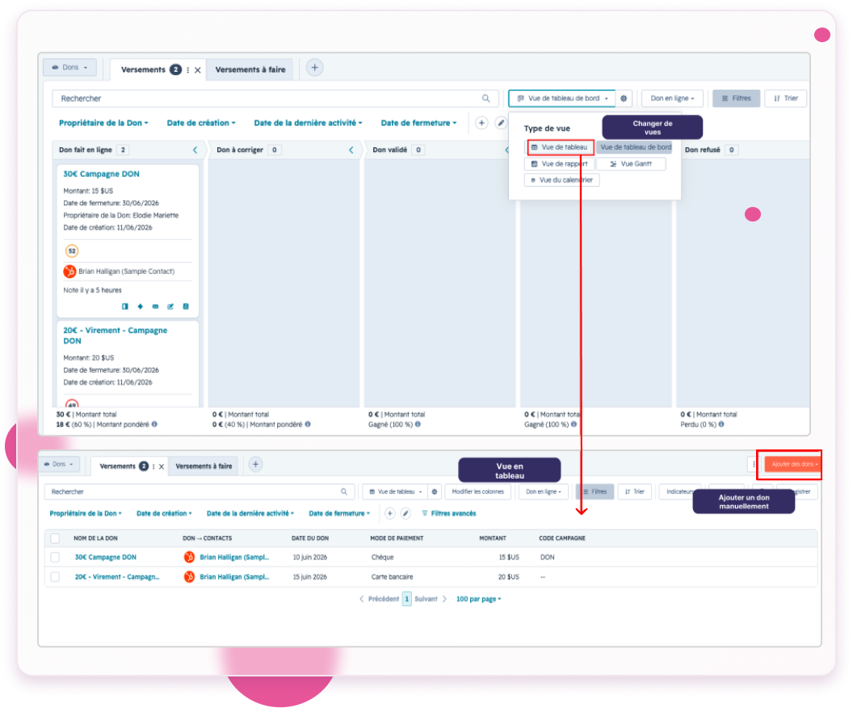Sort by MONTANT column header

pyautogui.click(x=492, y=538)
